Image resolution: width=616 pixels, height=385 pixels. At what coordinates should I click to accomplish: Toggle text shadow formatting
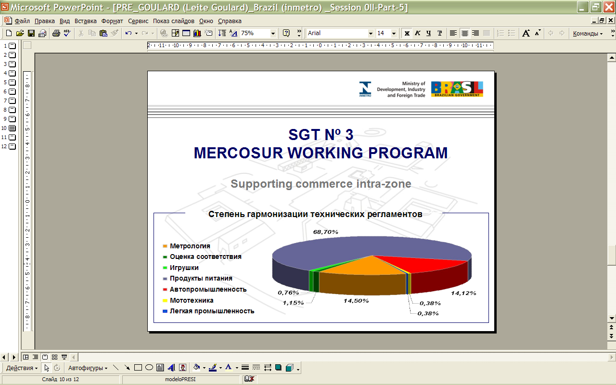click(439, 33)
